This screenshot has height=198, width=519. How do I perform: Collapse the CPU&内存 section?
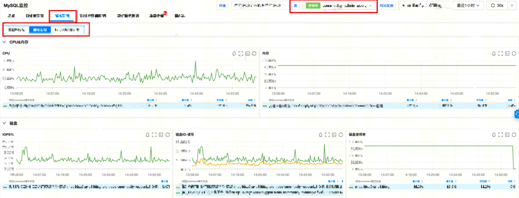tap(5, 42)
